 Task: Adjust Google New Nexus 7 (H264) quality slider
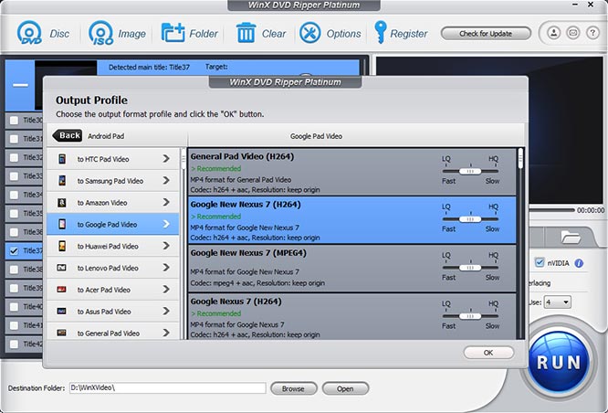pos(470,219)
